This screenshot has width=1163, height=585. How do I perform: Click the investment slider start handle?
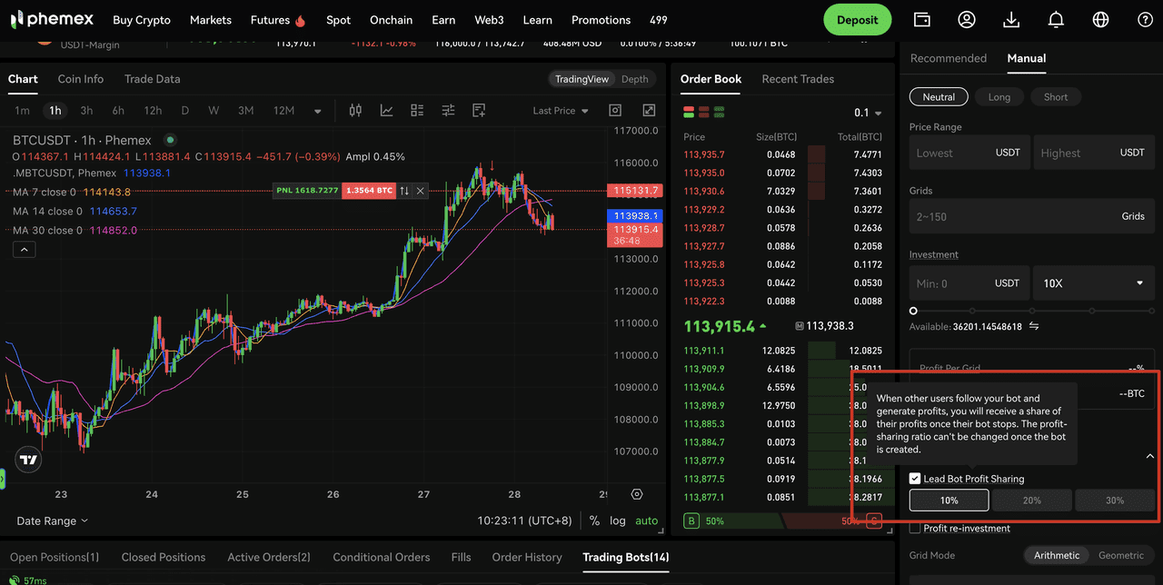click(x=913, y=311)
